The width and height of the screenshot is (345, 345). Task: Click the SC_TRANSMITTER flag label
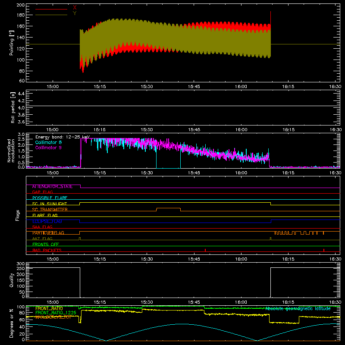pos(50,210)
